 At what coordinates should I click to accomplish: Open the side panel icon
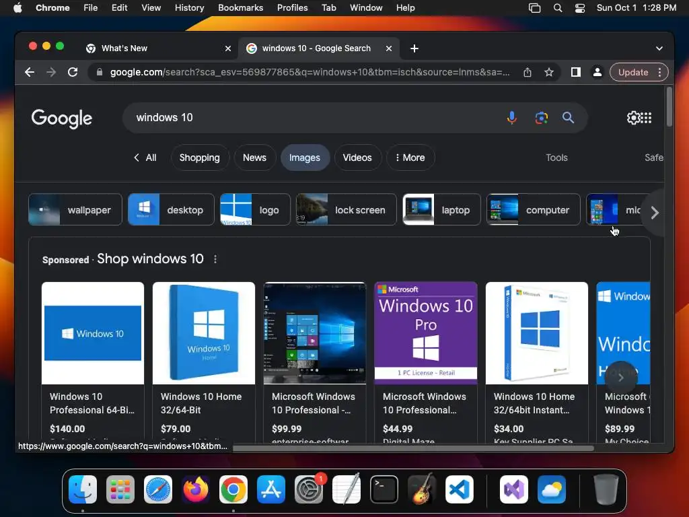(x=576, y=72)
